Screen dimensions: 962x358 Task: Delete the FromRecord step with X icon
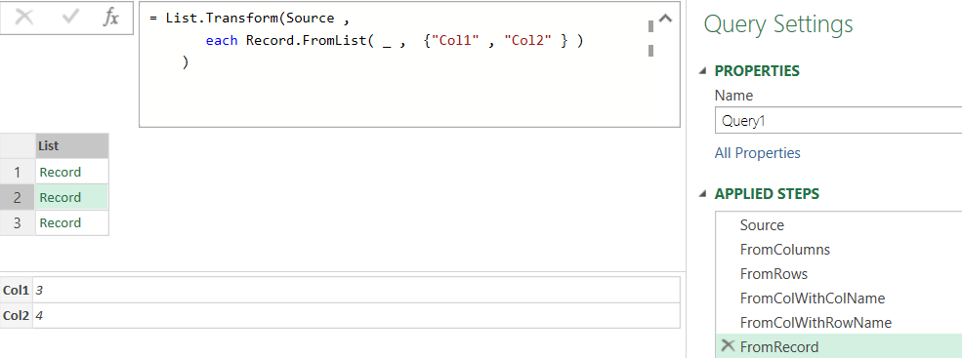(728, 345)
